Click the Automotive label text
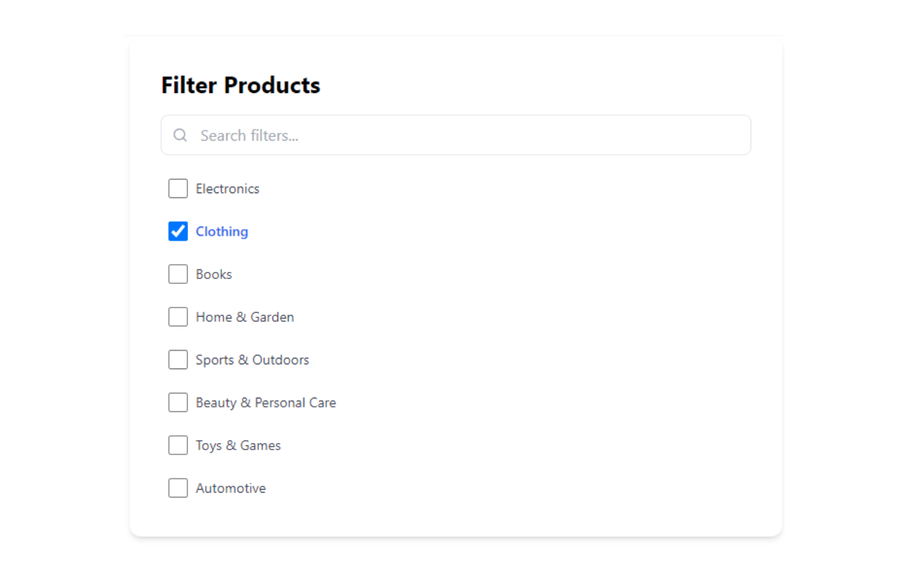This screenshot has height=568, width=908. (x=231, y=488)
